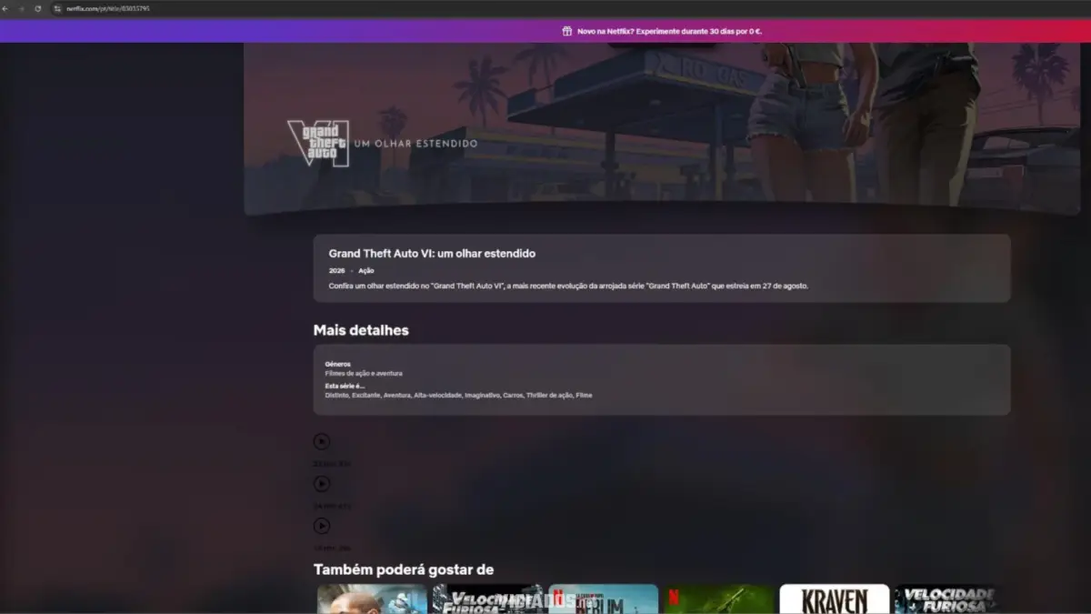Click the 'Alta-velocidade' tag
1091x614 pixels.
pos(437,396)
